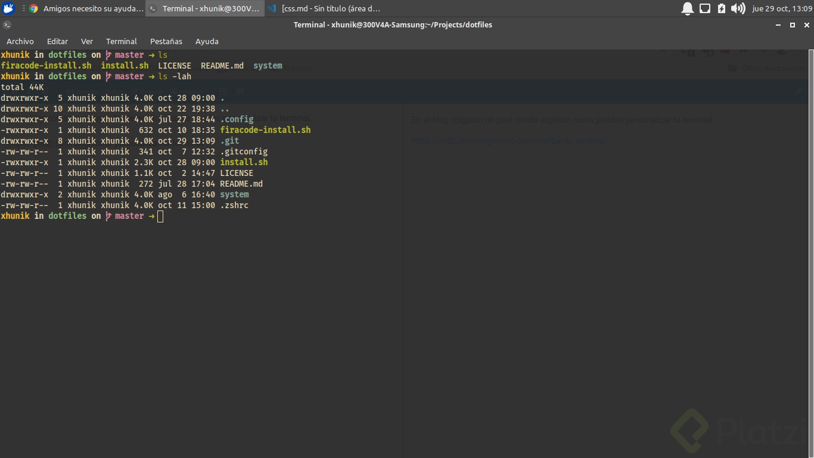814x458 pixels.
Task: Open the clock 'jue 29 oct, 13:09'
Action: (x=782, y=8)
